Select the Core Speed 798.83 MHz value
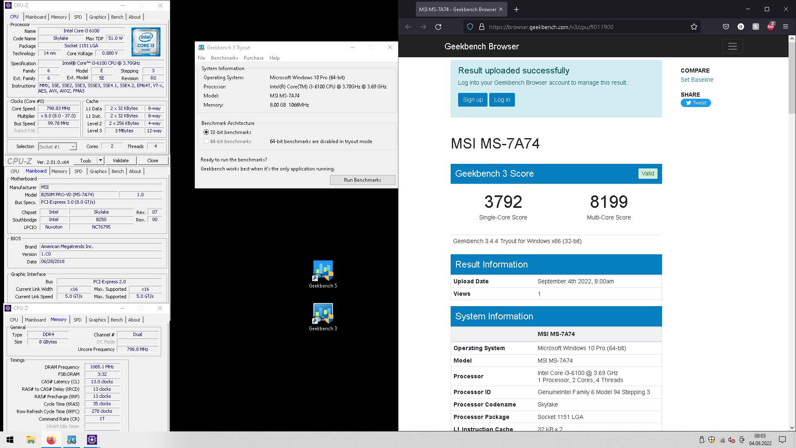The image size is (796, 448). click(58, 108)
